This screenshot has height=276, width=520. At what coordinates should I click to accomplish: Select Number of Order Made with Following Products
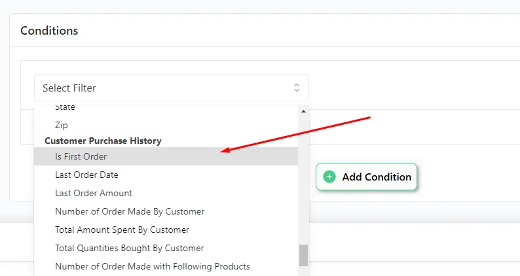(x=153, y=266)
